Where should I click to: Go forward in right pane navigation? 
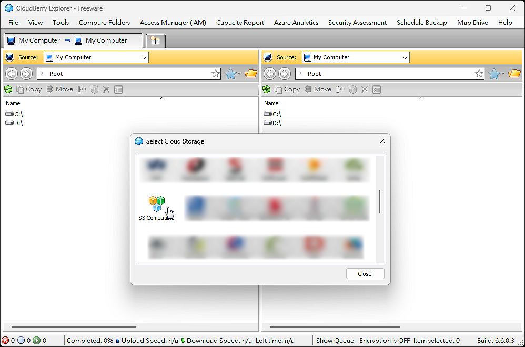(285, 74)
